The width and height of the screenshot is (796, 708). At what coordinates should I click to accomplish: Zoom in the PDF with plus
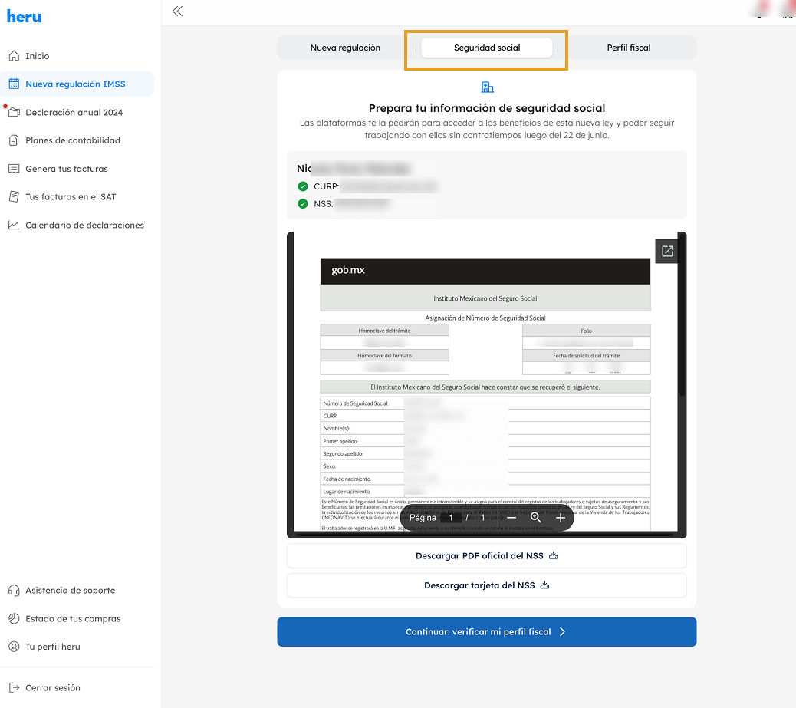tap(561, 518)
